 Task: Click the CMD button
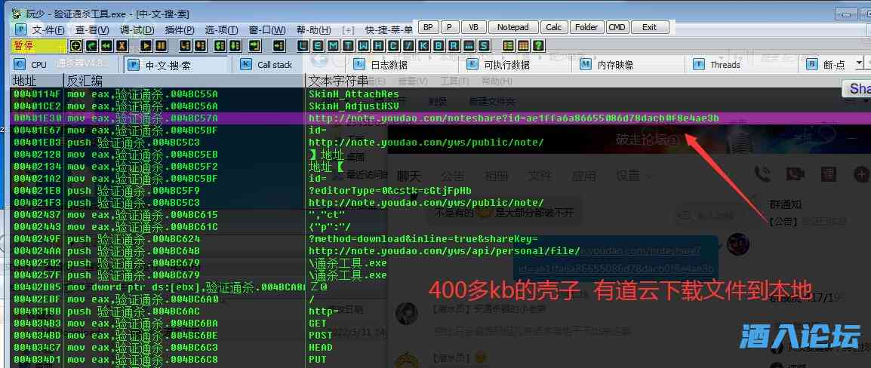click(617, 27)
